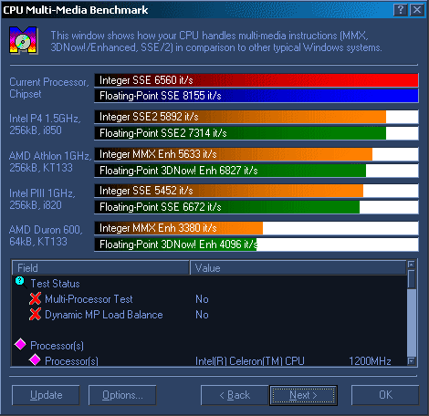The image size is (429, 416).
Task: Click the Value column header
Action: [298, 268]
